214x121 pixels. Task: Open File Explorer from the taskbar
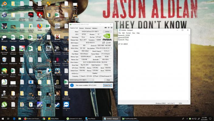pyautogui.click(x=20, y=119)
